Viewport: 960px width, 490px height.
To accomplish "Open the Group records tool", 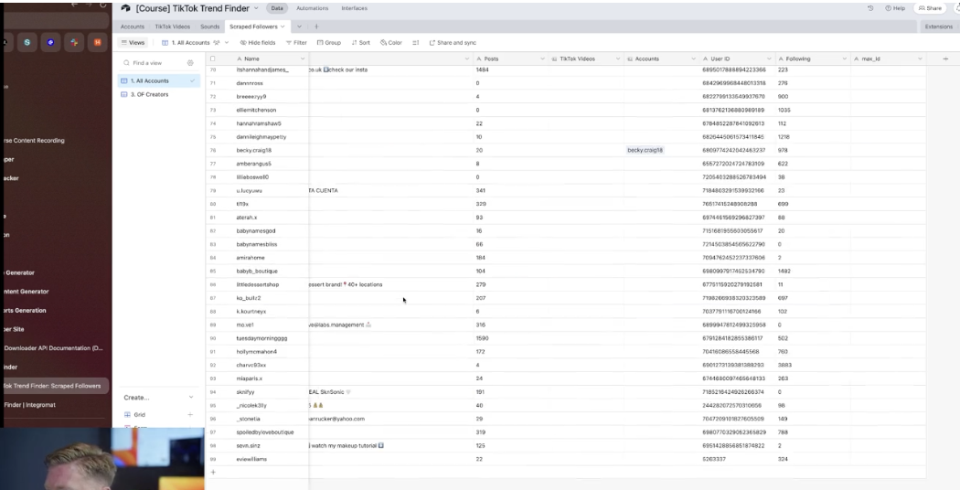I will tap(329, 43).
